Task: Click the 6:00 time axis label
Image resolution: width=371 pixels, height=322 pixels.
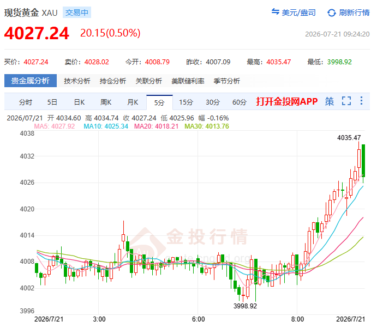Action: (198, 319)
